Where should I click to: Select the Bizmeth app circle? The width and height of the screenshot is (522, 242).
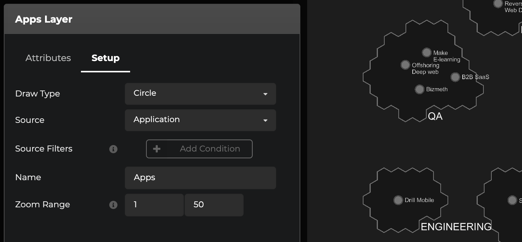point(419,89)
